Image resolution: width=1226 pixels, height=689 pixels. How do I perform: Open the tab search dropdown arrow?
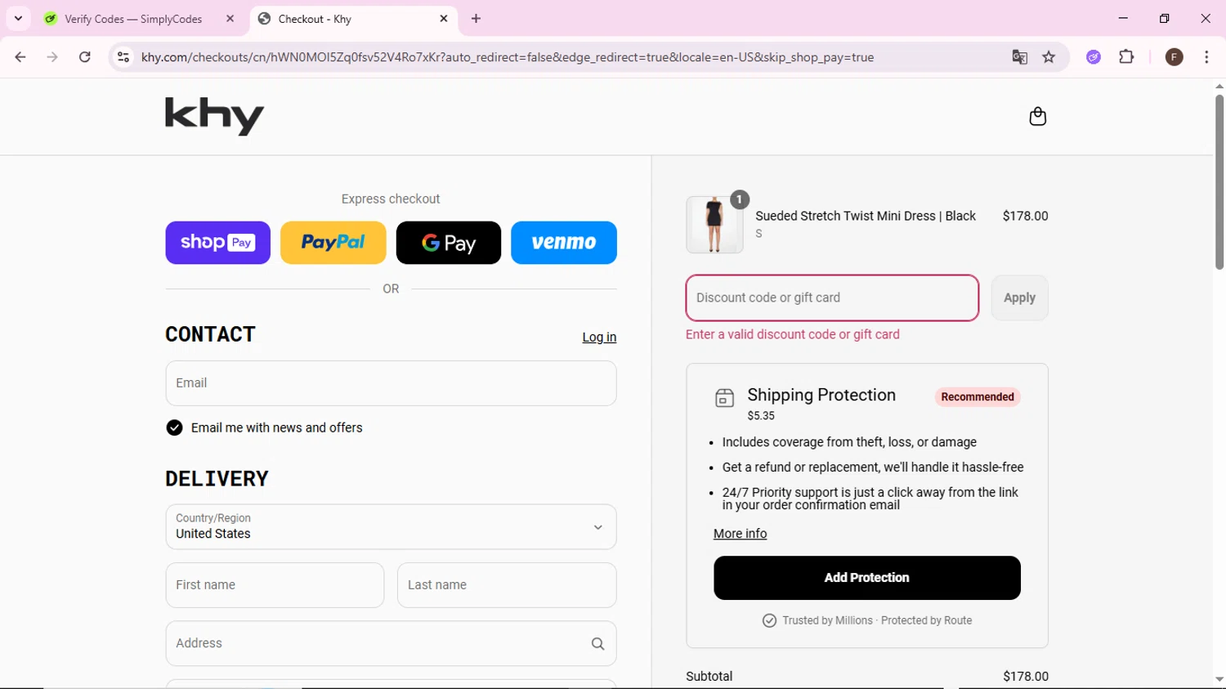[18, 19]
